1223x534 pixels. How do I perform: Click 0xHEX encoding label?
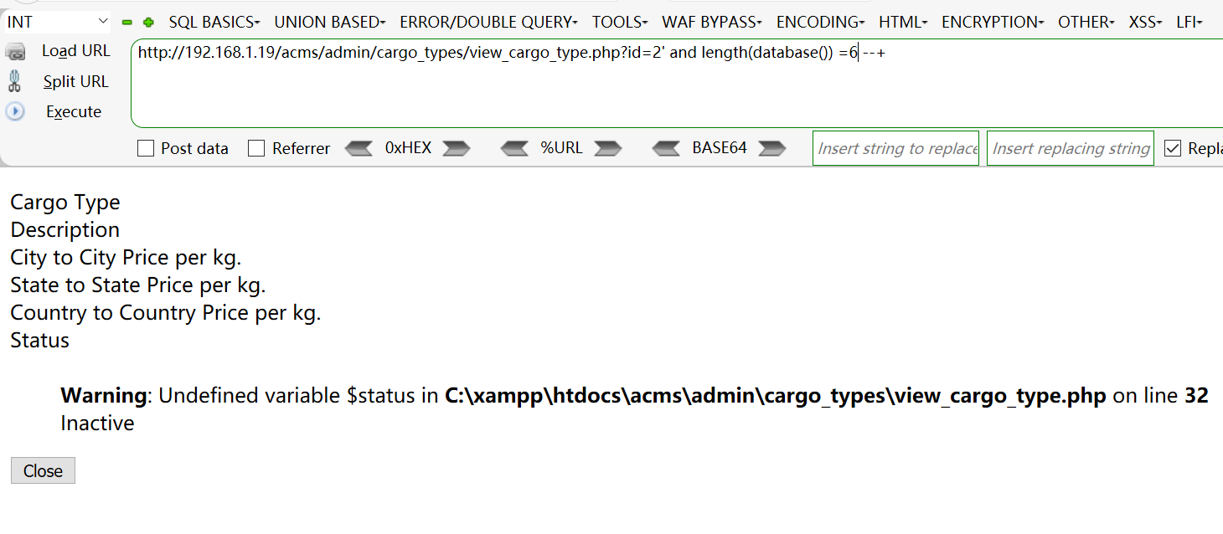tap(408, 148)
